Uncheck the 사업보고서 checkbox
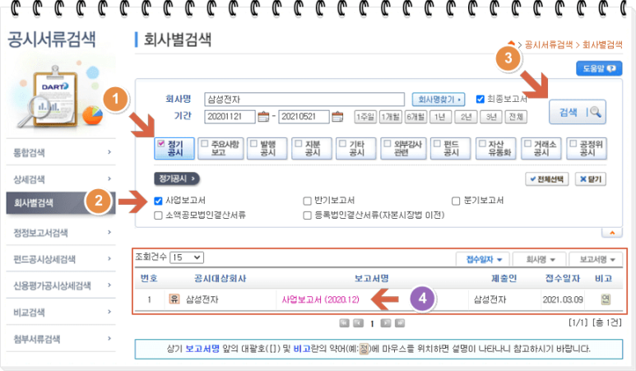The height and width of the screenshot is (371, 636). point(159,201)
